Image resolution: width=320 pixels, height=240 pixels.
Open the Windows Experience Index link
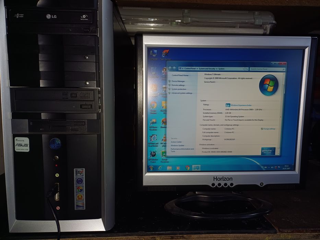click(x=241, y=105)
